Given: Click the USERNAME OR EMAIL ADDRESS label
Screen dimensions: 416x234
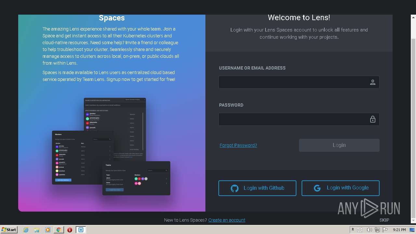Looking at the screenshot, I should click(252, 68).
